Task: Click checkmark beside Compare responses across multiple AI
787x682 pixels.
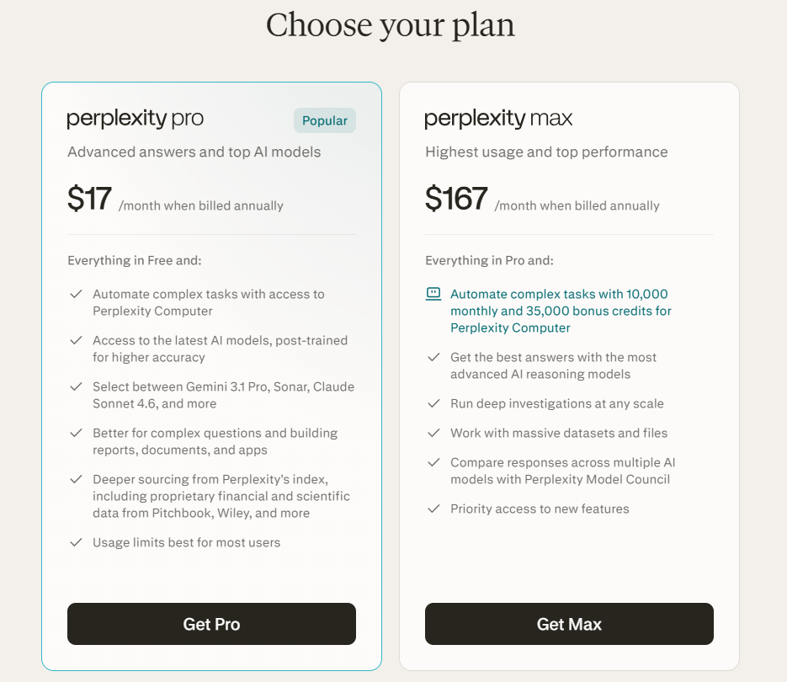Action: tap(433, 462)
